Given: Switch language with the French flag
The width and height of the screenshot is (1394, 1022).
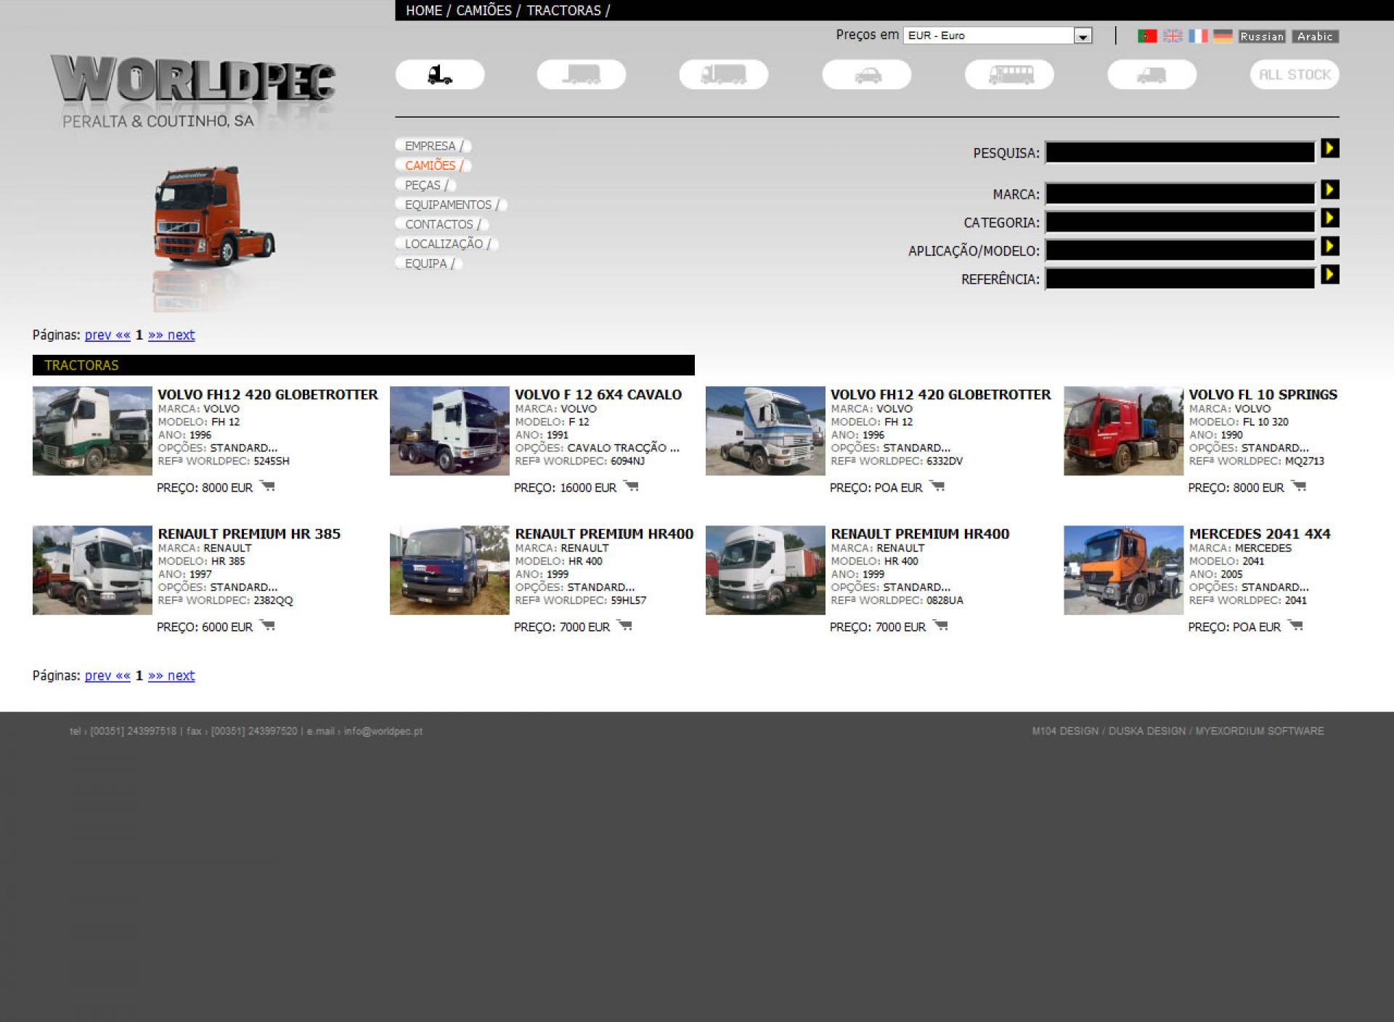Looking at the screenshot, I should click(1198, 36).
